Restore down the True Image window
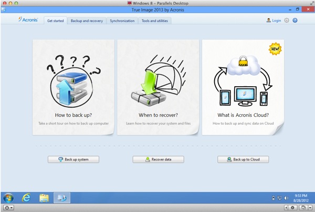The width and height of the screenshot is (315, 212). [x=298, y=9]
